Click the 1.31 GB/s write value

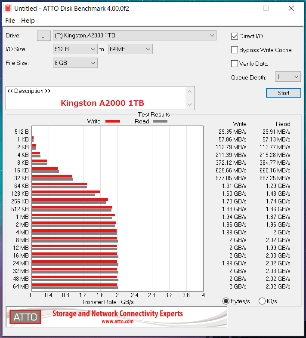point(234,186)
